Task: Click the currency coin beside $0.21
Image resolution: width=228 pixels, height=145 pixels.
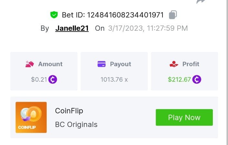Action: [x=53, y=79]
